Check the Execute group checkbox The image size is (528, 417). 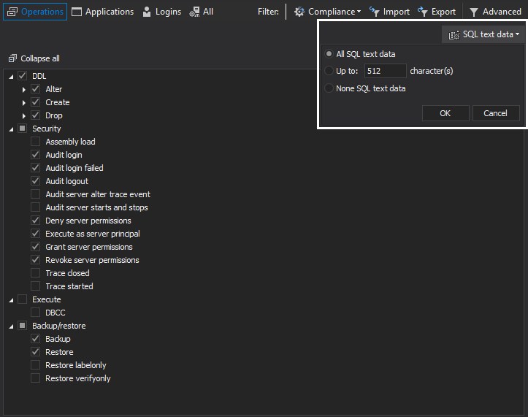pyautogui.click(x=22, y=299)
